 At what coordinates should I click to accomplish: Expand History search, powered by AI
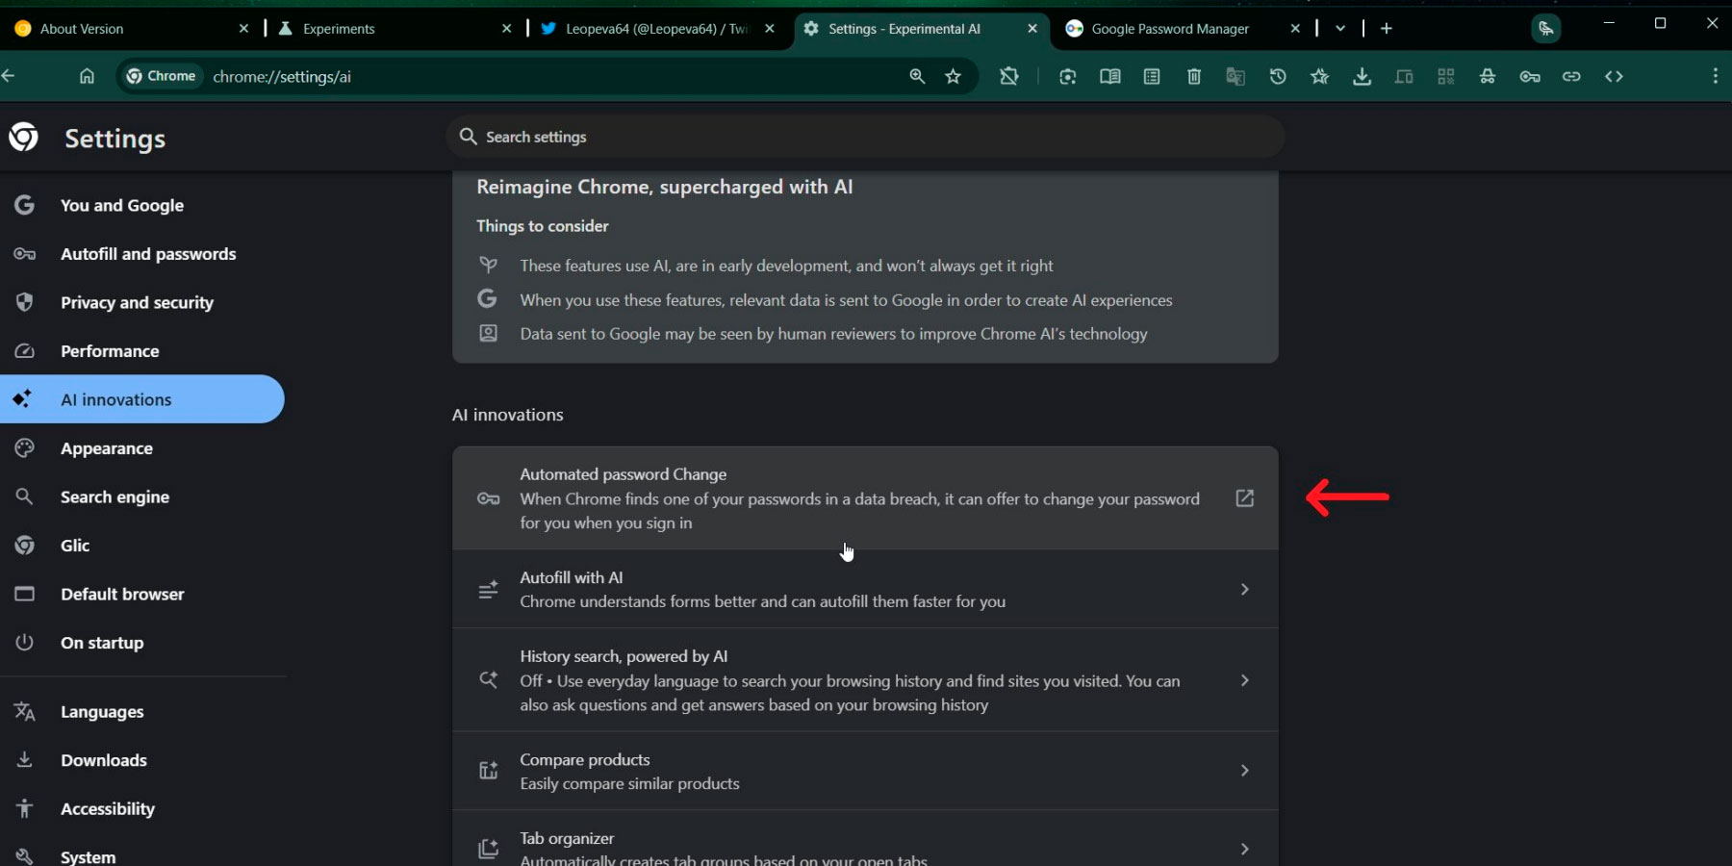[x=1244, y=680]
